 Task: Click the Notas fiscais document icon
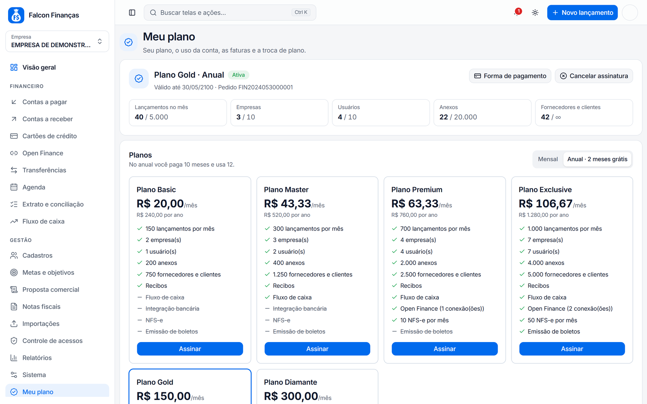click(14, 307)
